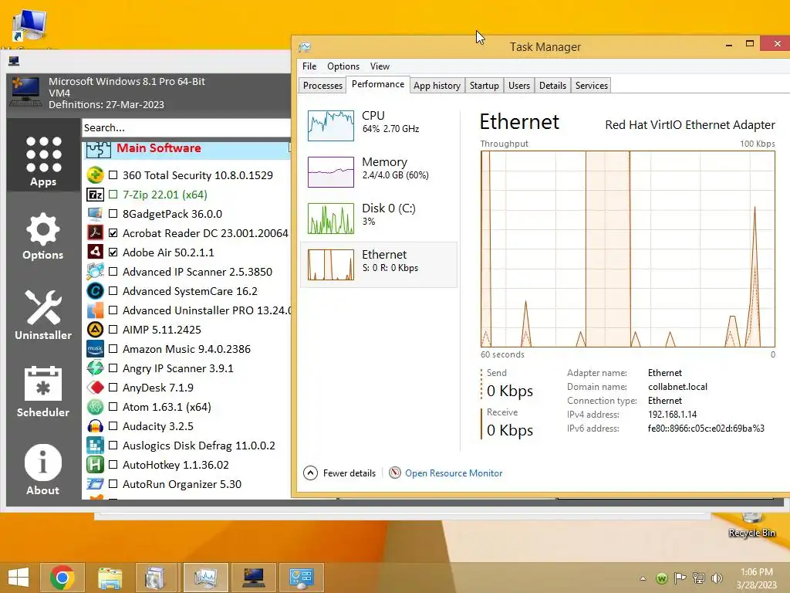Check the Advanced SystemCare 16.2 checkbox
This screenshot has width=790, height=593.
point(113,291)
